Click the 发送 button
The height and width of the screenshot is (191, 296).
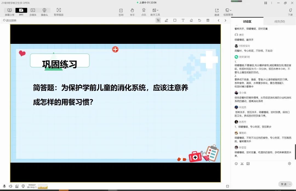[284, 184]
